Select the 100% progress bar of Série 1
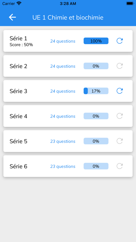136x242 pixels. coord(96,41)
